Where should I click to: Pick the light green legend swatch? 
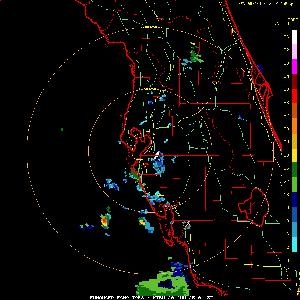pos(294,185)
